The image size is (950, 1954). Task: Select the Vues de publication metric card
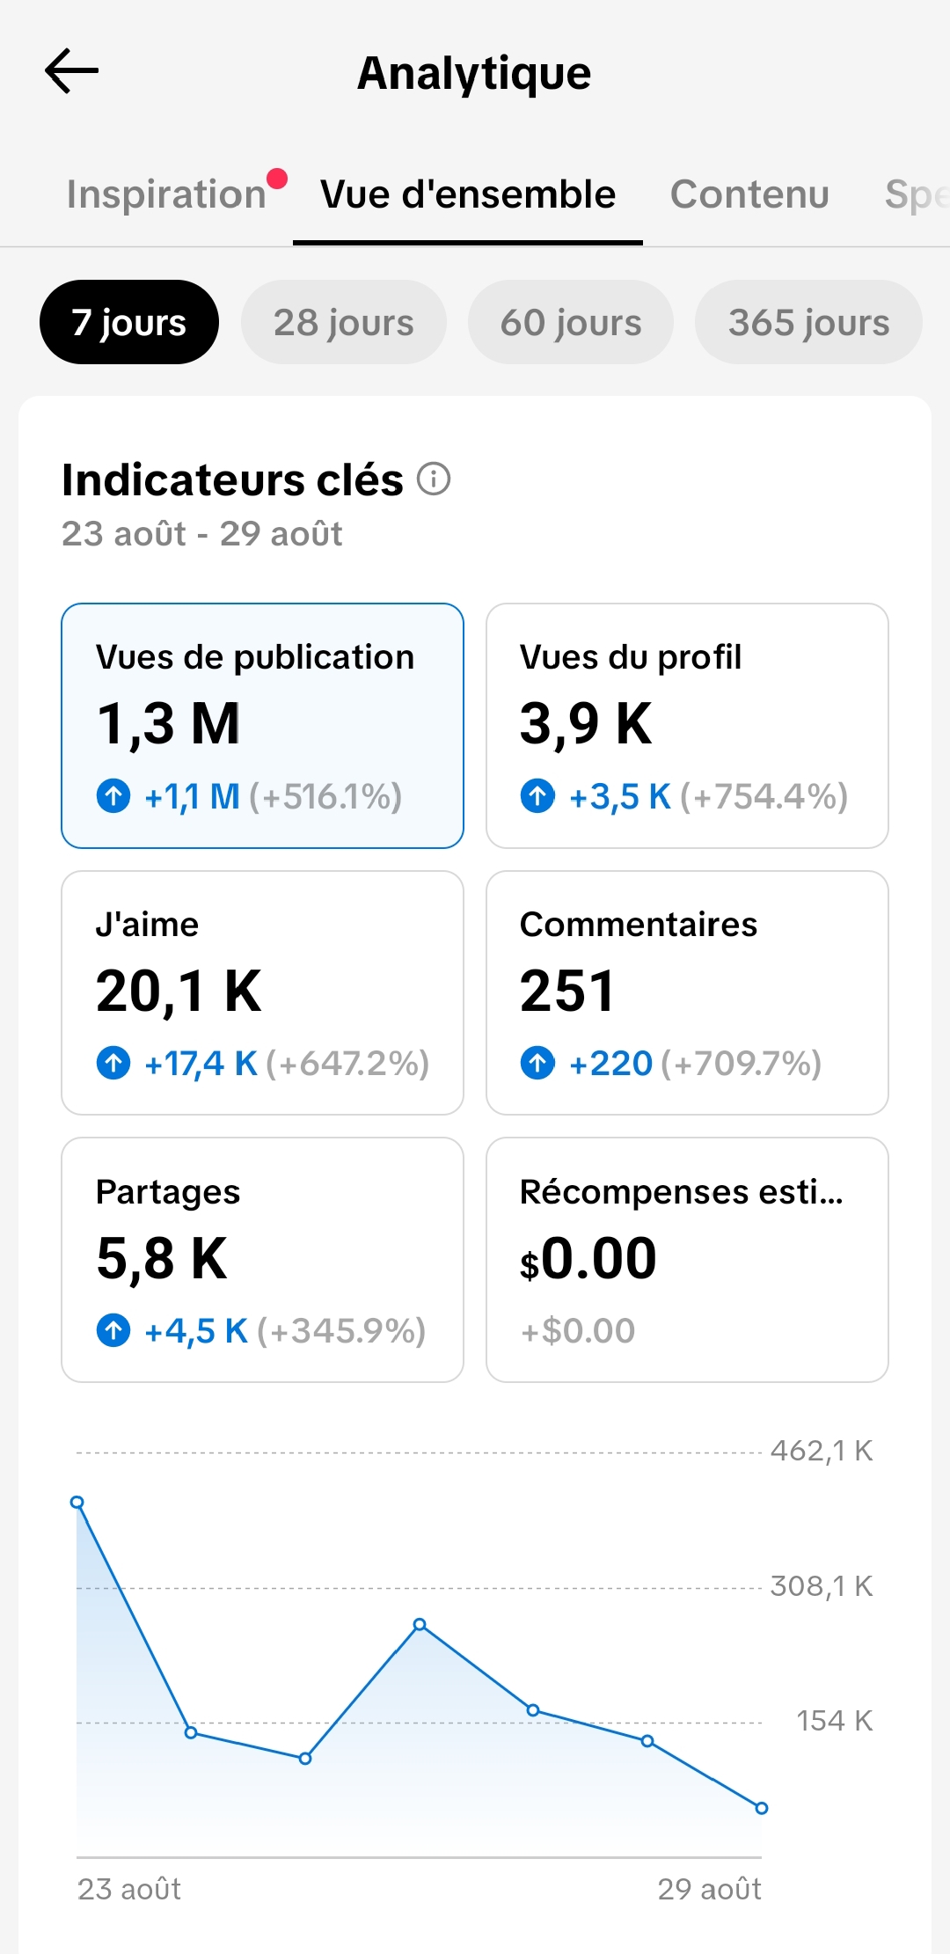coord(262,726)
